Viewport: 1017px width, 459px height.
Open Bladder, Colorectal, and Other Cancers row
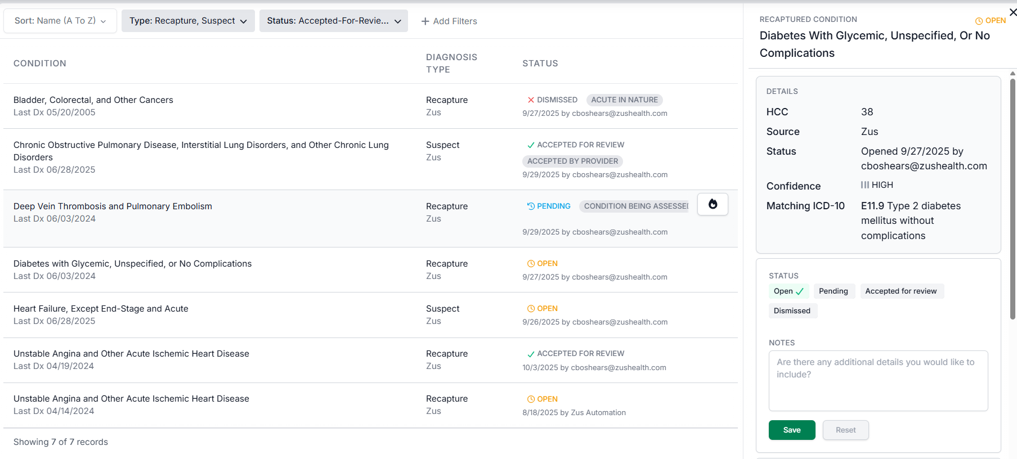370,106
